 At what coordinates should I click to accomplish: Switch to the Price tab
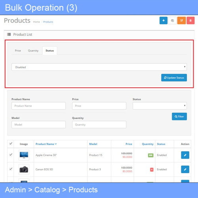(x=18, y=51)
